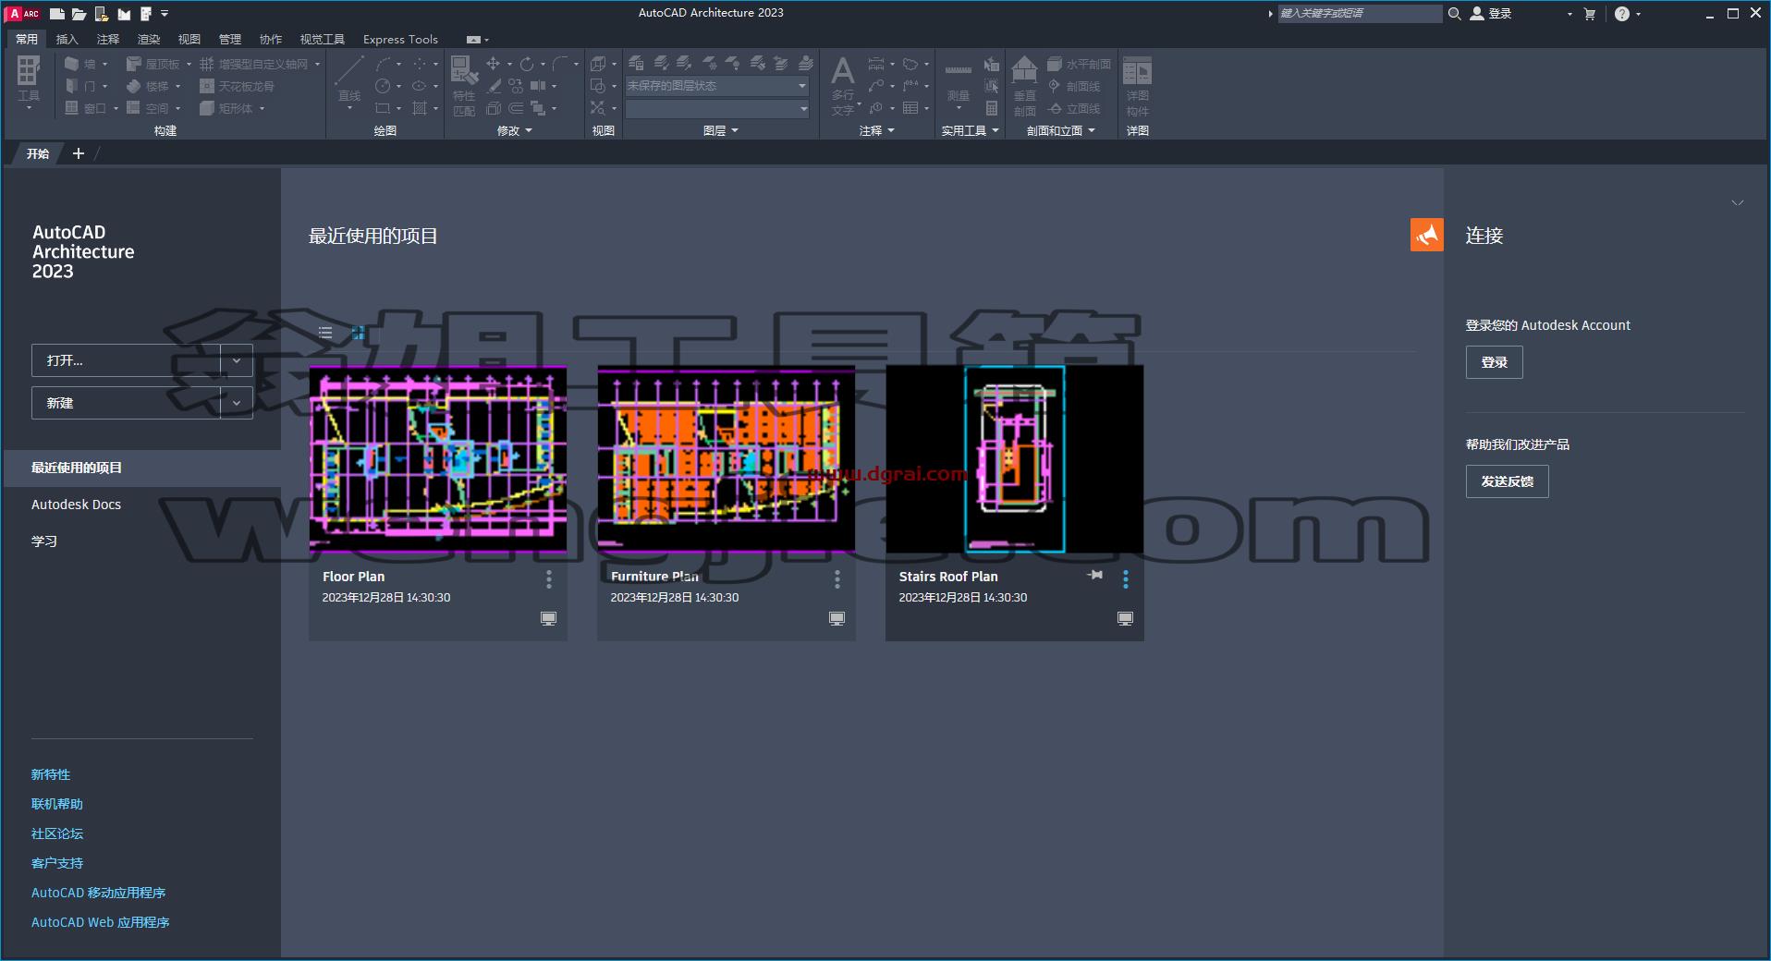Click the 登录 button under Autodesk Account

[1494, 362]
